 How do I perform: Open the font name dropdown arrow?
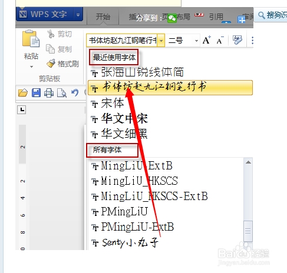coord(161,41)
